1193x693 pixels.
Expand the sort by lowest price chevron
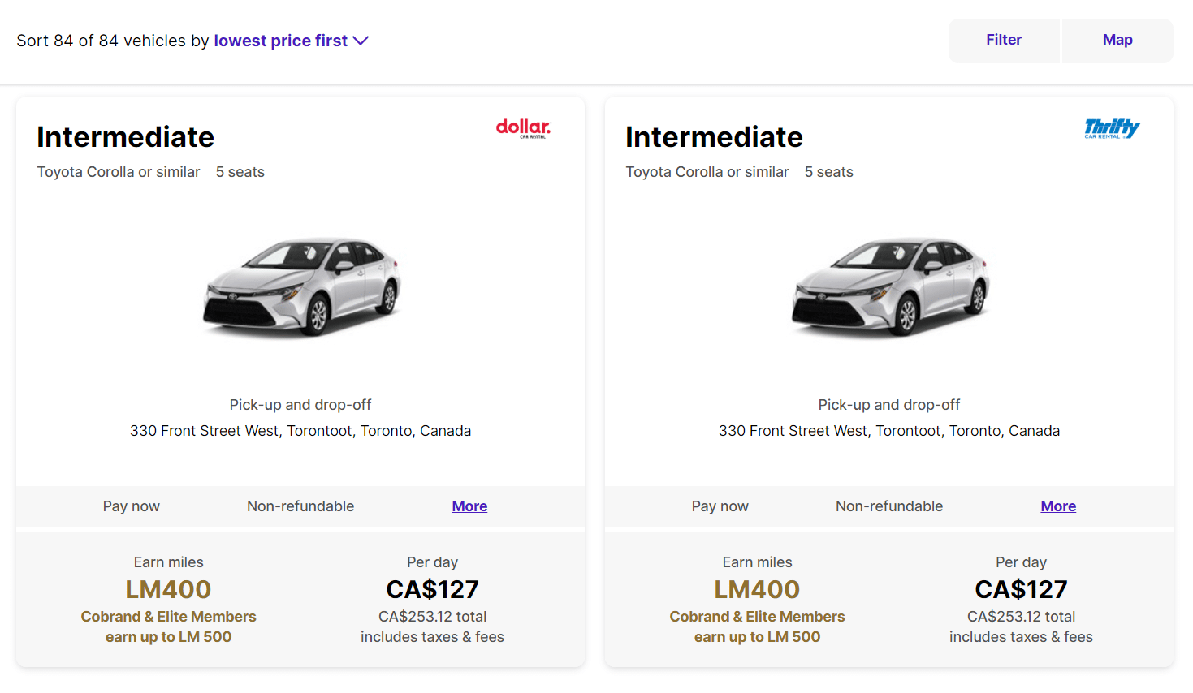pos(361,41)
